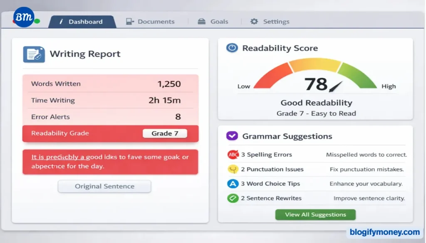426x243 pixels.
Task: Click the Dashboard info icon
Action: 61,22
